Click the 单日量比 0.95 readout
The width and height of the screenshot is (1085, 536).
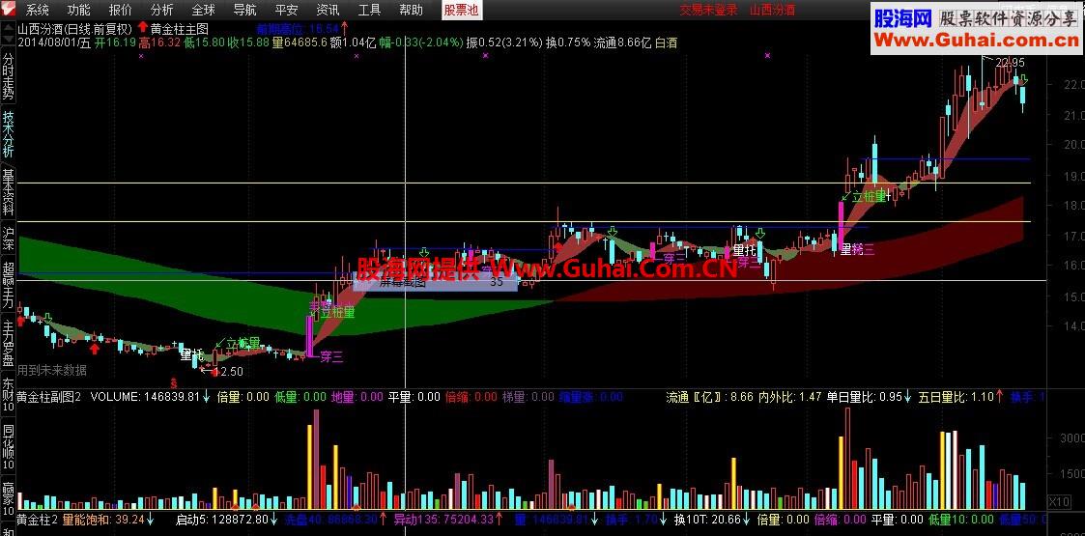point(865,397)
